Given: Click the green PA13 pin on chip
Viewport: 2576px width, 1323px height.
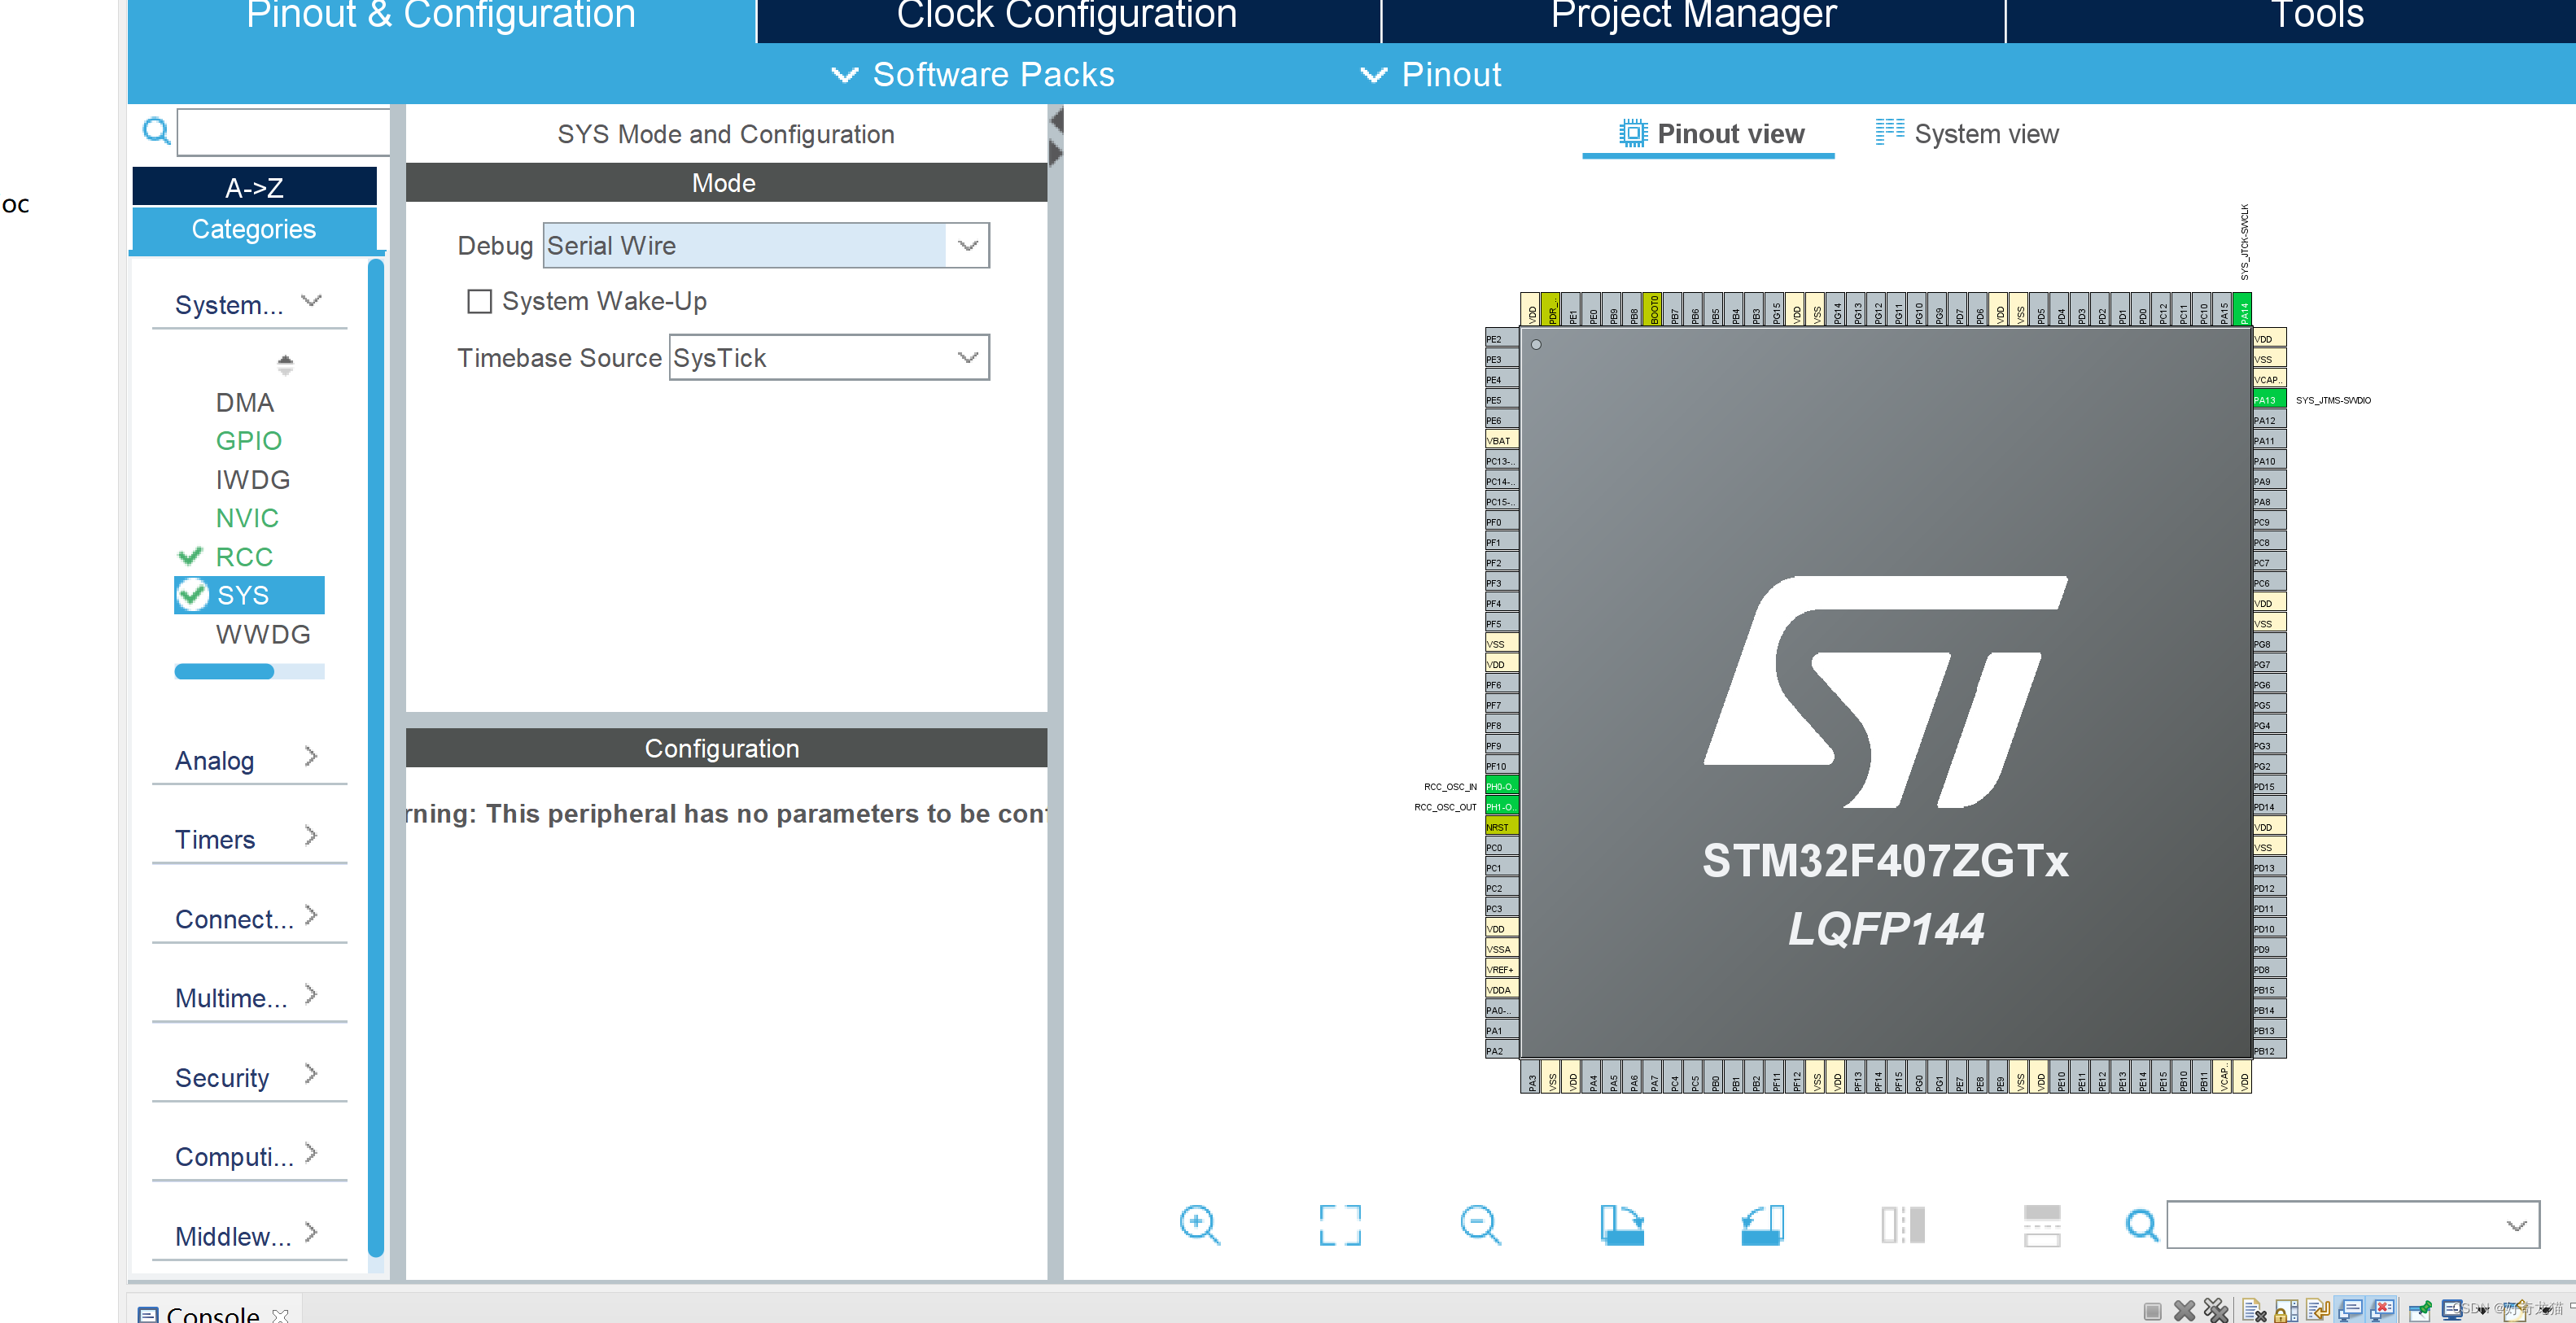Looking at the screenshot, I should tap(2268, 400).
